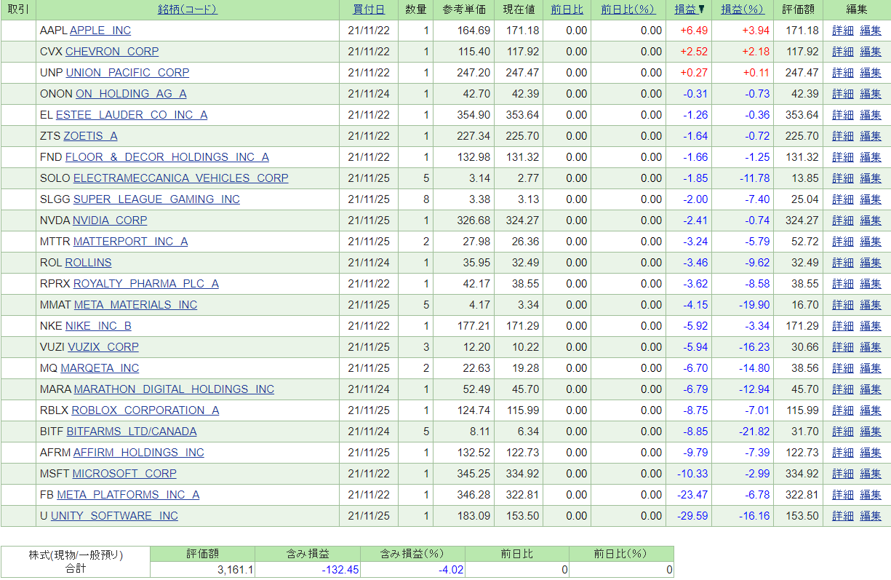891x580 pixels.
Task: Open ZOETIS A stock link
Action: [x=90, y=136]
